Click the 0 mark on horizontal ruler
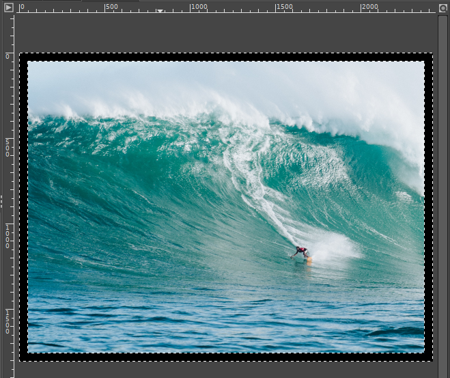This screenshot has width=450, height=378. pyautogui.click(x=23, y=7)
